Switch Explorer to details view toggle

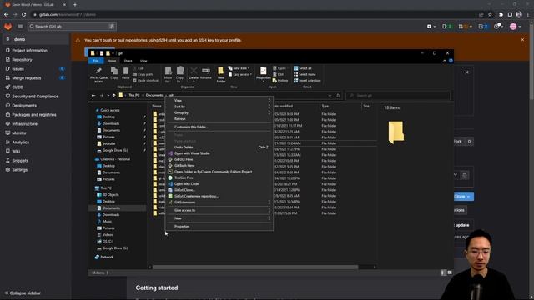443,272
